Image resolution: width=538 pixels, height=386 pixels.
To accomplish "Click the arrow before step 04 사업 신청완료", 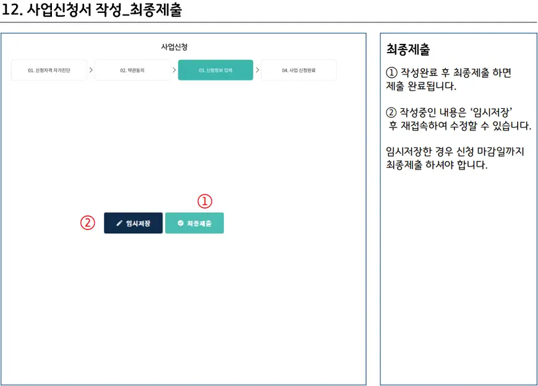I will click(257, 70).
